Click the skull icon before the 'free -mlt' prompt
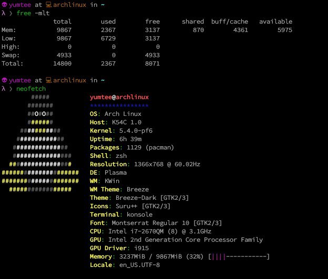The image size is (328, 279). [x=4, y=5]
